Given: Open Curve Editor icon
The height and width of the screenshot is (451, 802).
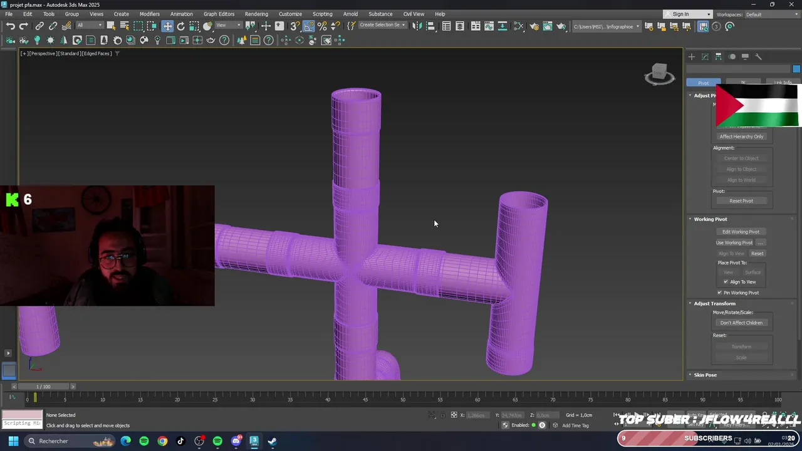Looking at the screenshot, I should tap(489, 26).
